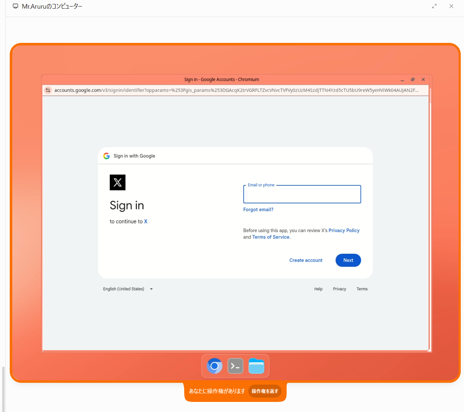Click the X link after 'to continue to'
Screen dimensions: 464x412
point(146,221)
